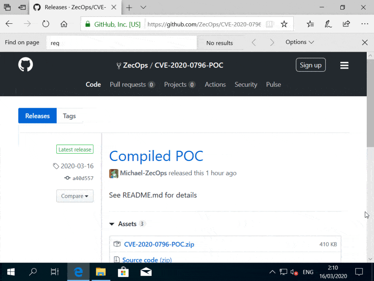Viewport: 374px width, 281px height.
Task: Open the Compare dropdown
Action: pyautogui.click(x=75, y=196)
